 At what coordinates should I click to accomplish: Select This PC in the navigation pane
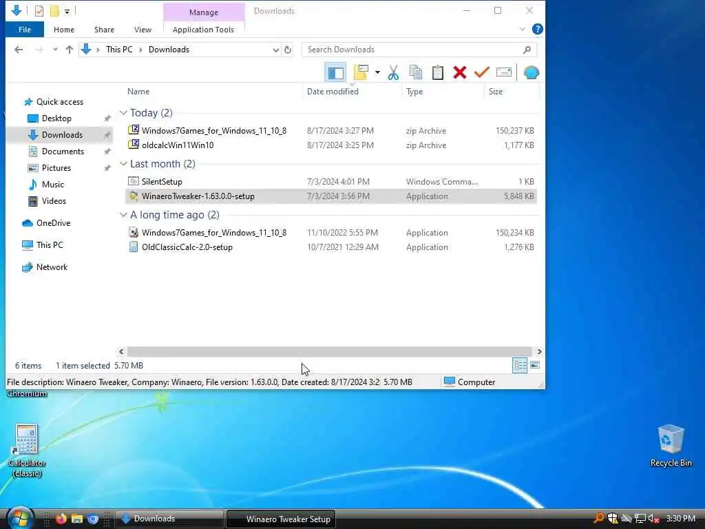coord(50,245)
